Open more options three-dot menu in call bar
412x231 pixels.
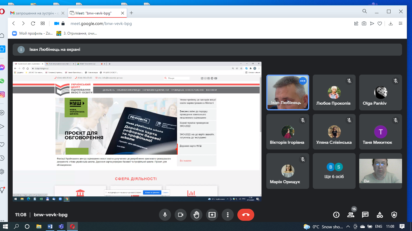(x=228, y=215)
